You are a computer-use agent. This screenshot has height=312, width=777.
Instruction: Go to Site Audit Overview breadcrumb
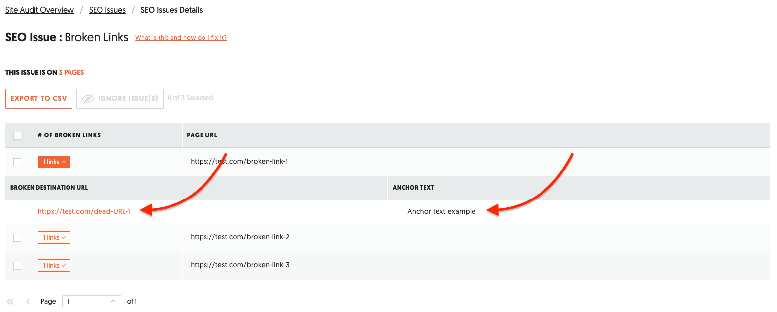tap(39, 10)
